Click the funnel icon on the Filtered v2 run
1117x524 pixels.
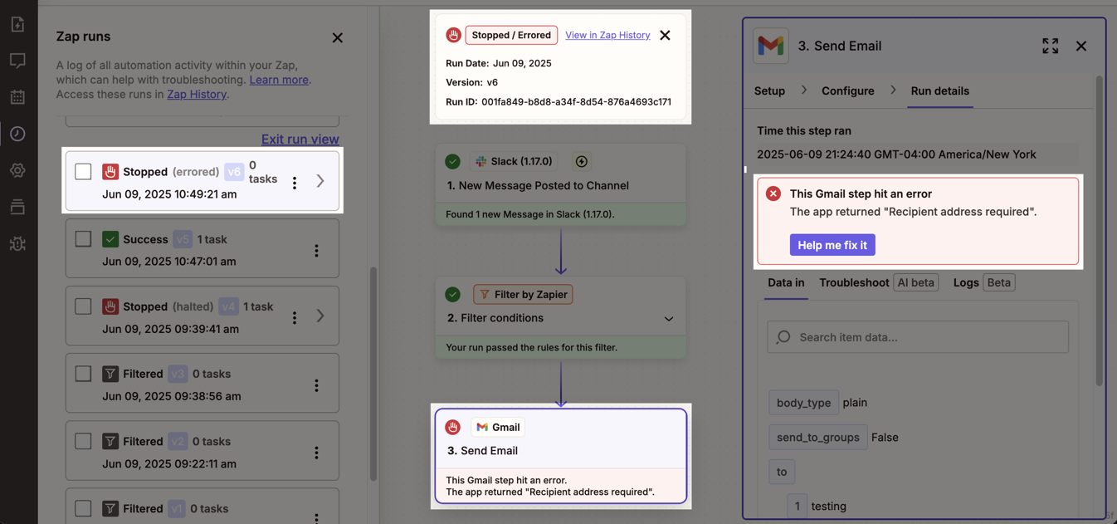110,441
